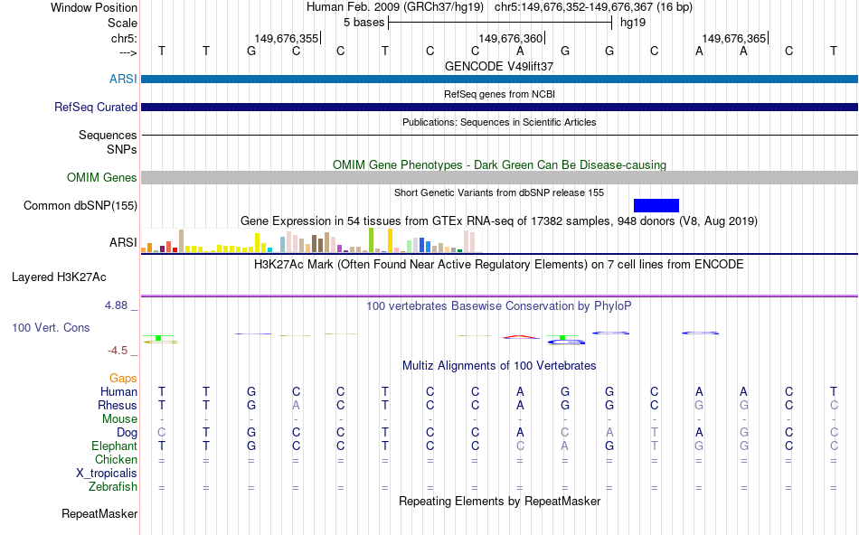
Task: Open the RepeatMasker track label
Action: [99, 513]
